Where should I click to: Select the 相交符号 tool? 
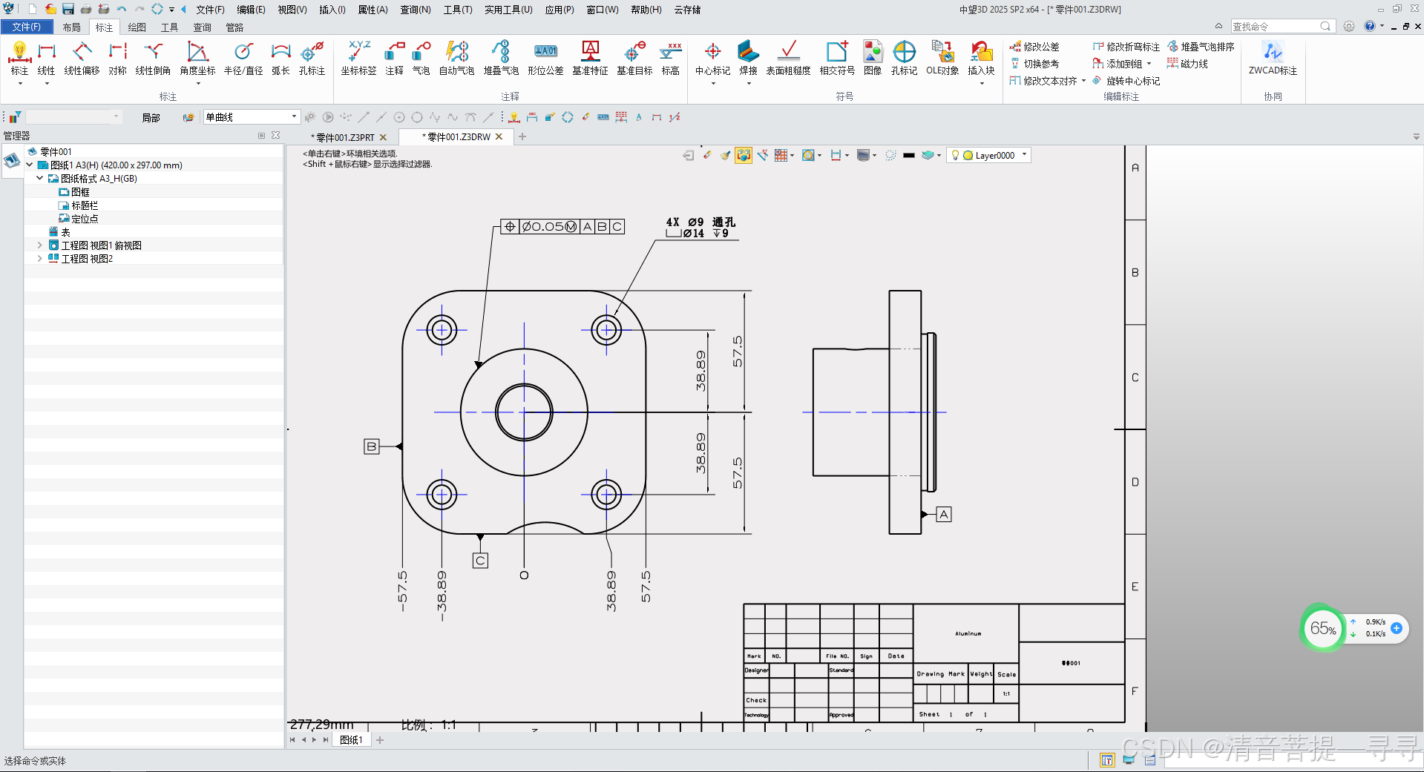(837, 59)
